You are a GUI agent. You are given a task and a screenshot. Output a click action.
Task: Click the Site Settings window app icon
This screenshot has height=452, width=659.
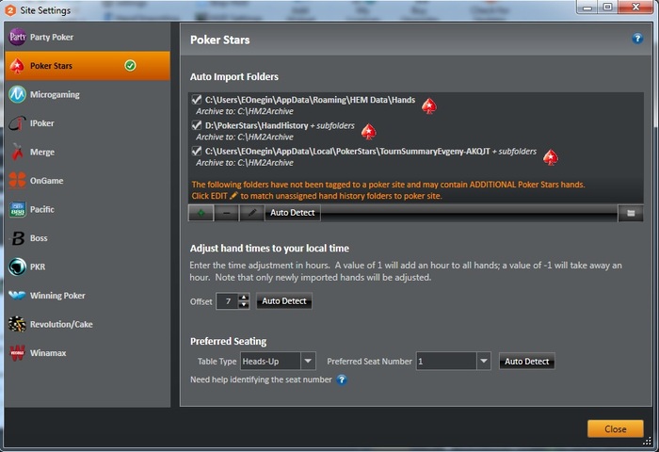tap(10, 10)
